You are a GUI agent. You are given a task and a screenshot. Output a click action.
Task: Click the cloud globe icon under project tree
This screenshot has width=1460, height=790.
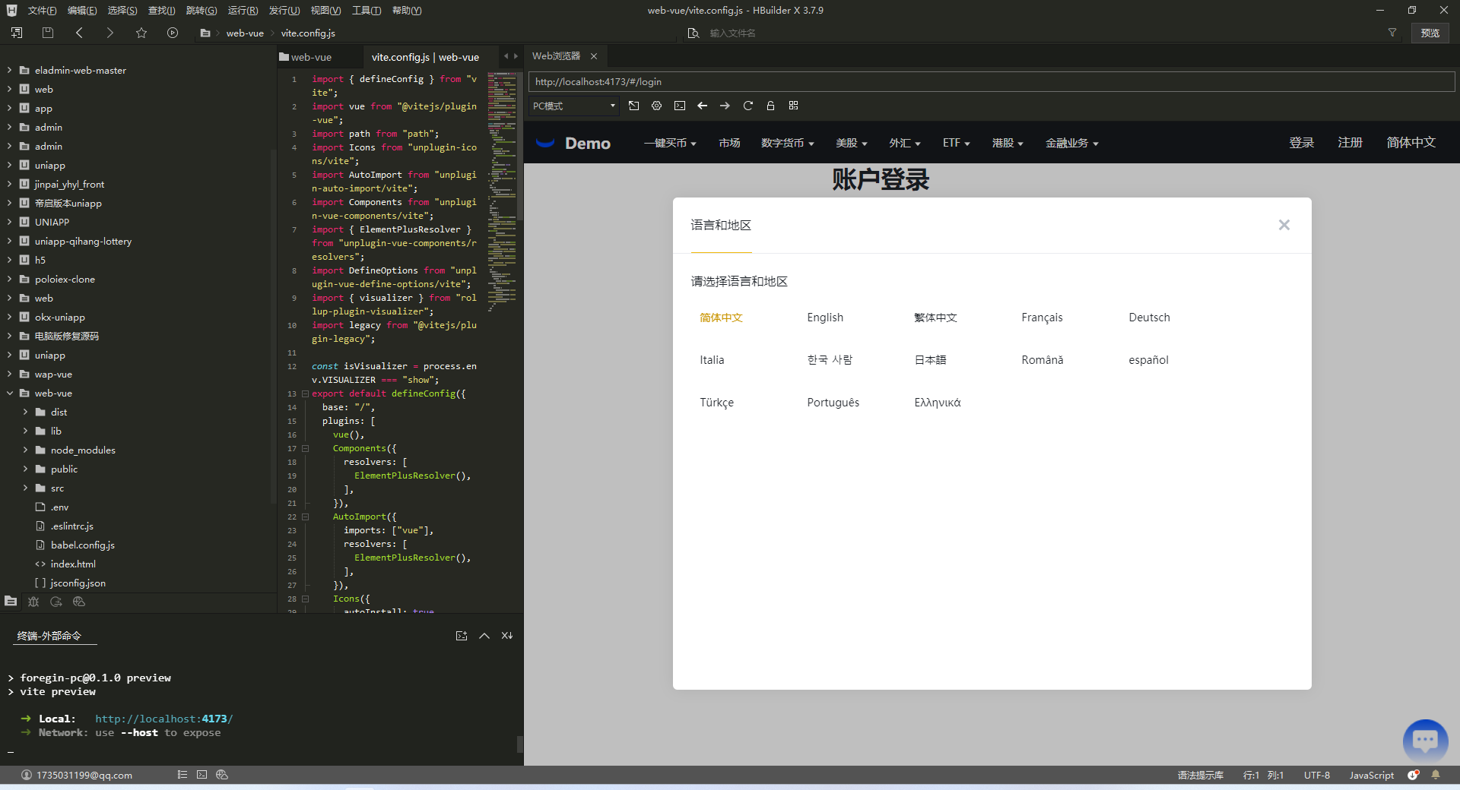click(x=79, y=602)
